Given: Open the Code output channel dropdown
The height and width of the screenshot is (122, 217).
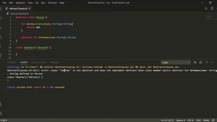Looking at the screenshot, I should (176, 62).
